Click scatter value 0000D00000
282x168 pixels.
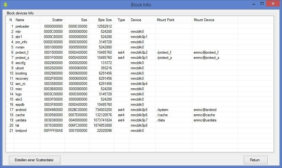tap(53, 42)
